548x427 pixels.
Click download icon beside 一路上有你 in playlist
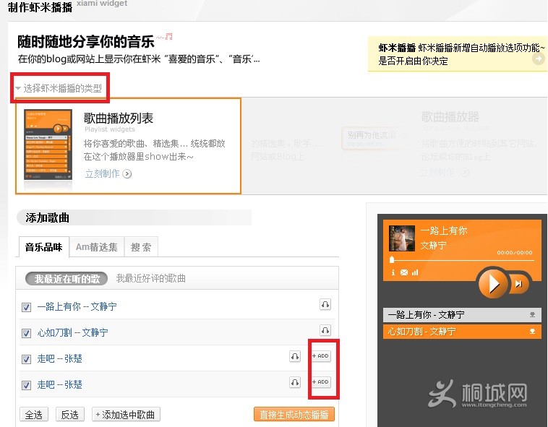(x=533, y=315)
